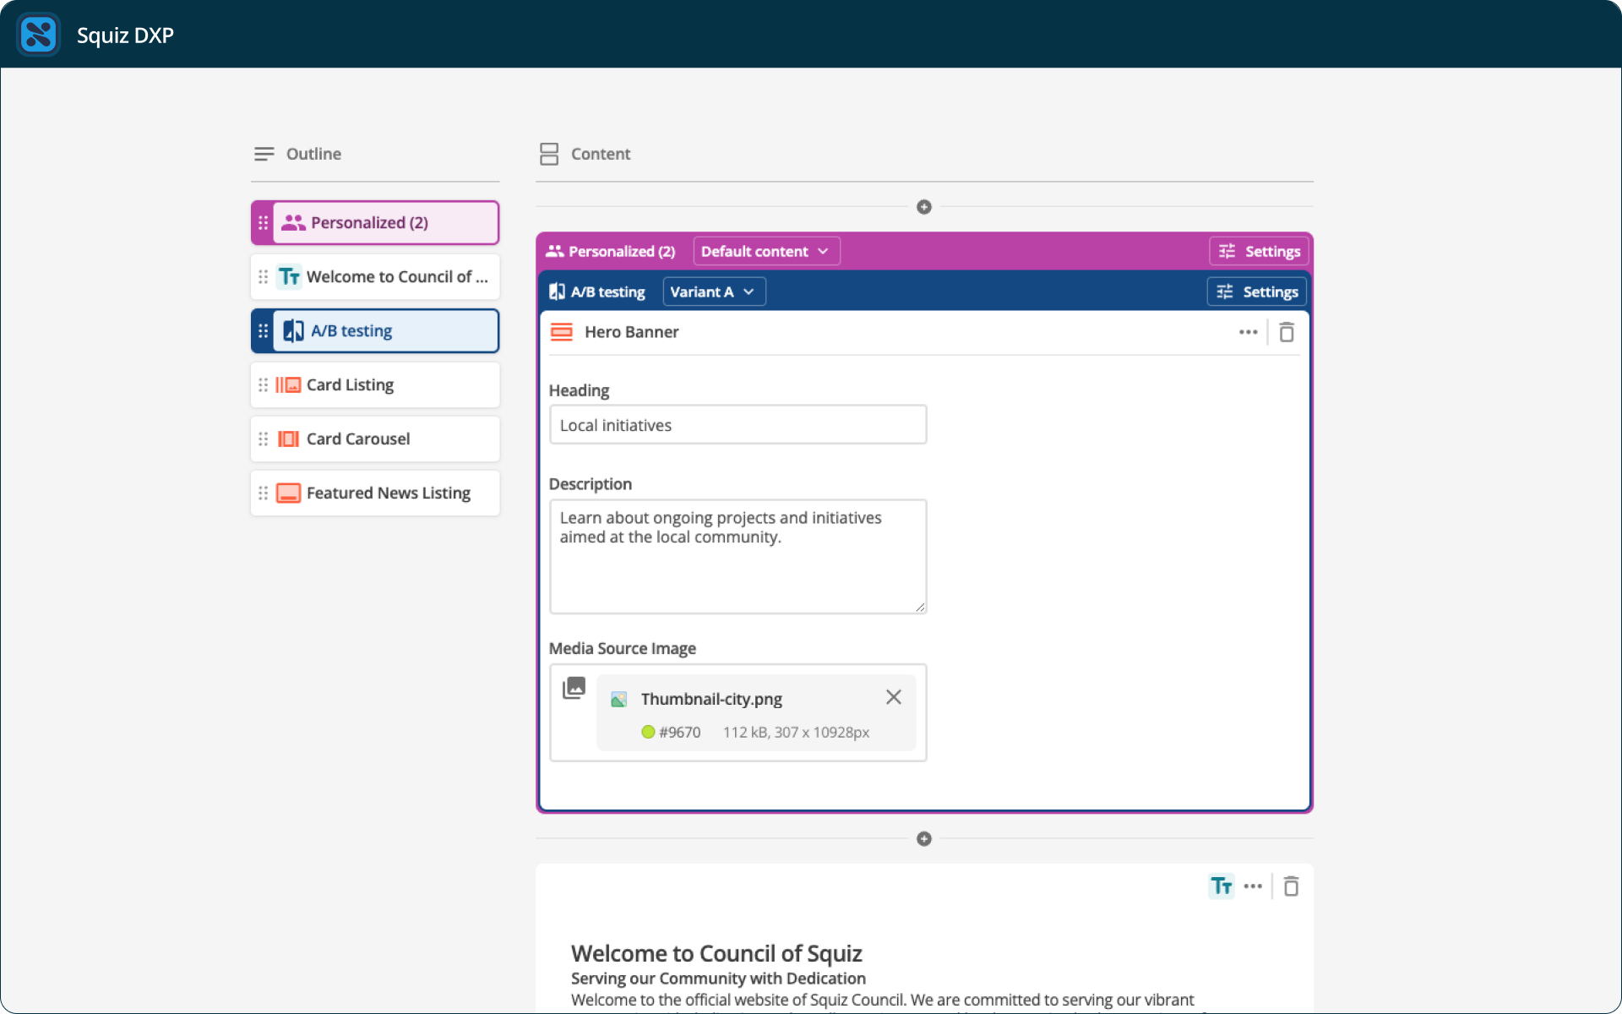Open the media image picker icon
The height and width of the screenshot is (1014, 1622).
point(574,688)
